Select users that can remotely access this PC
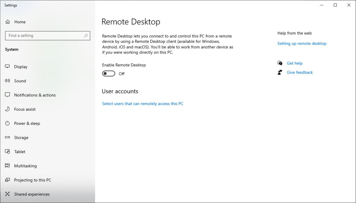Screen dimensions: 356x203 coord(143,103)
